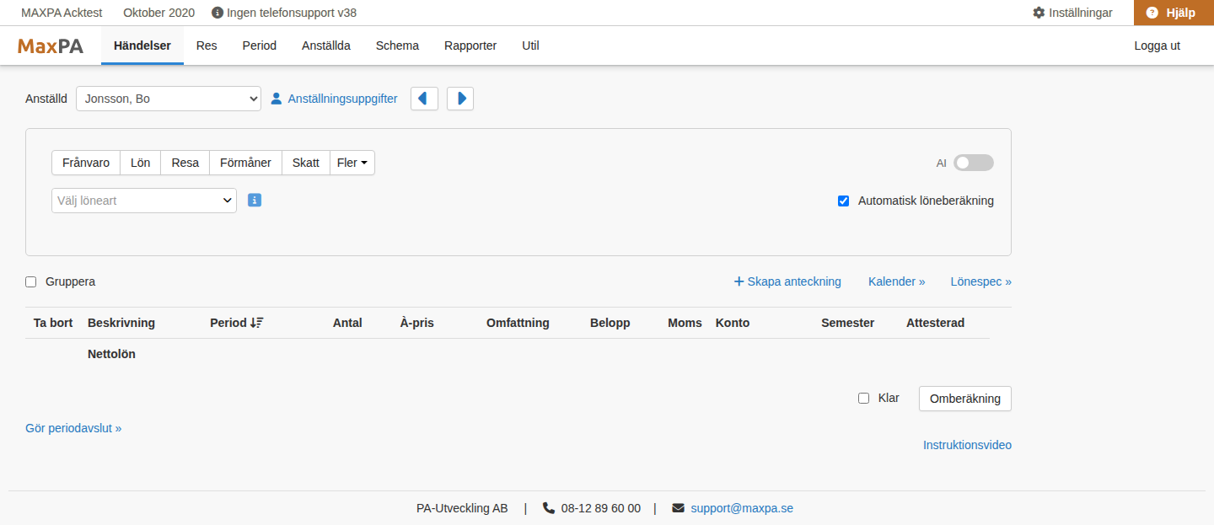This screenshot has width=1214, height=525.
Task: Open the Anställd dropdown showing Jonsson, Bo
Action: [x=169, y=99]
